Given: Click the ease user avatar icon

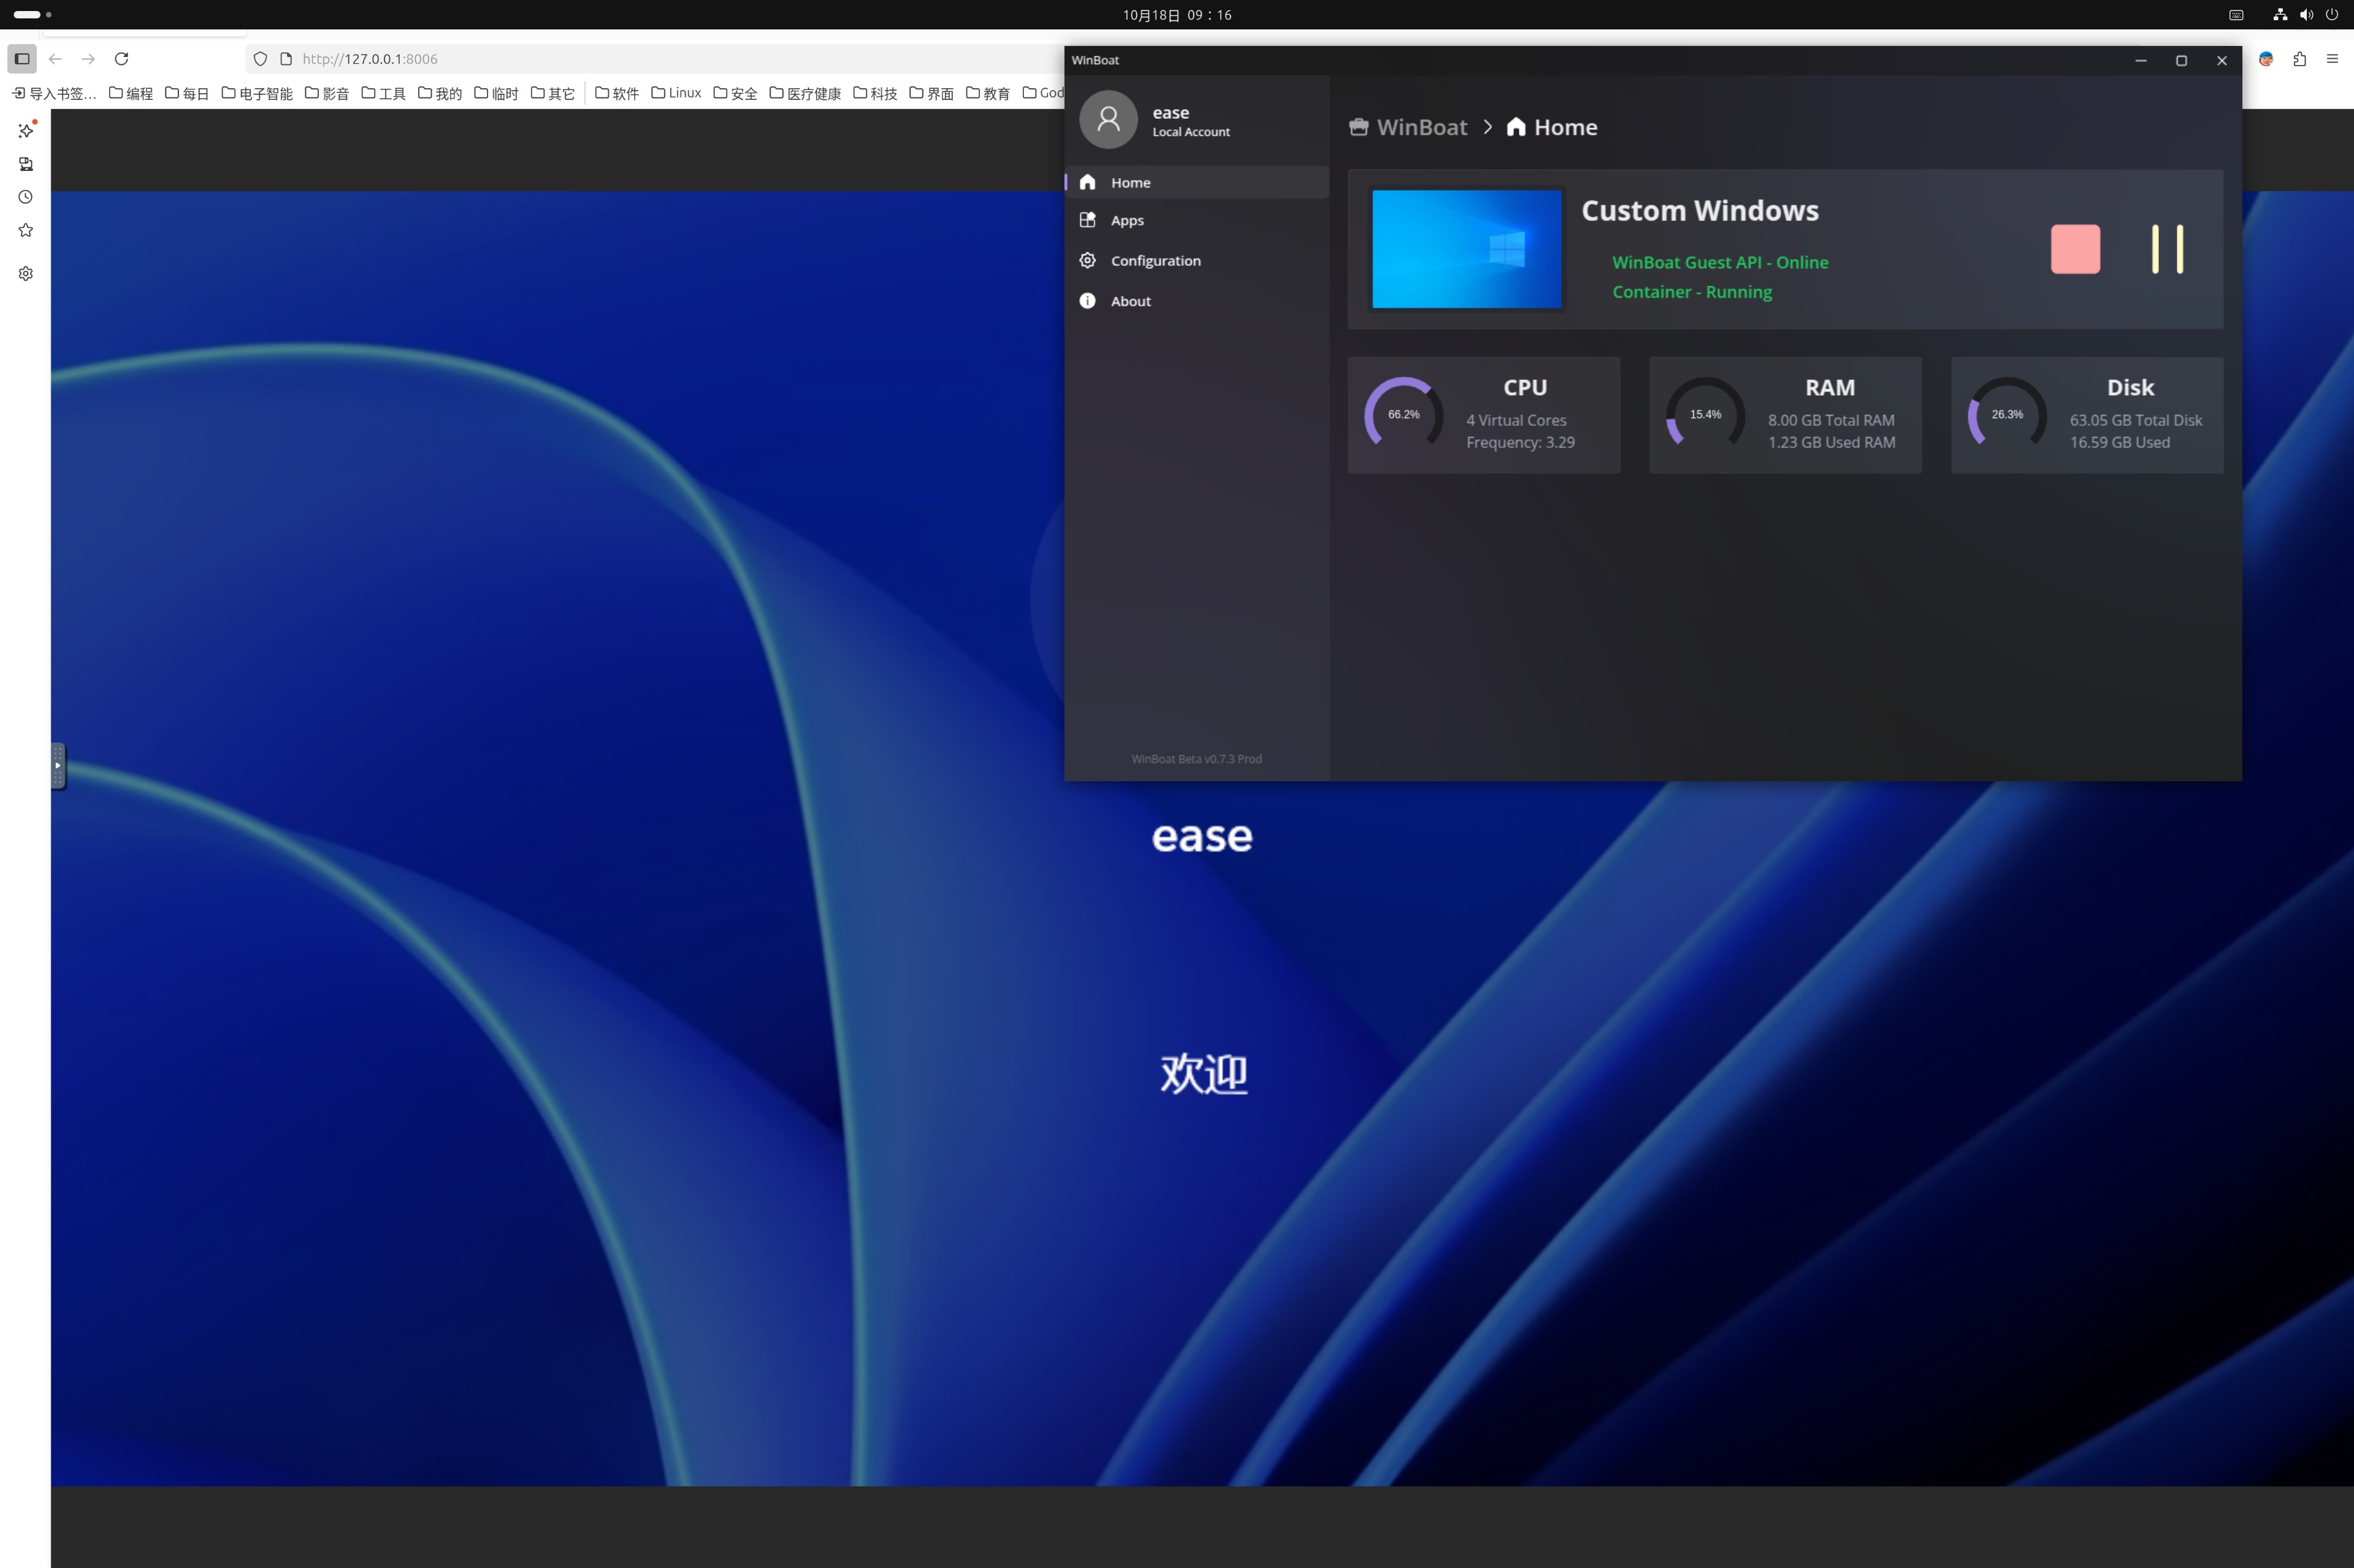Looking at the screenshot, I should pos(1107,120).
